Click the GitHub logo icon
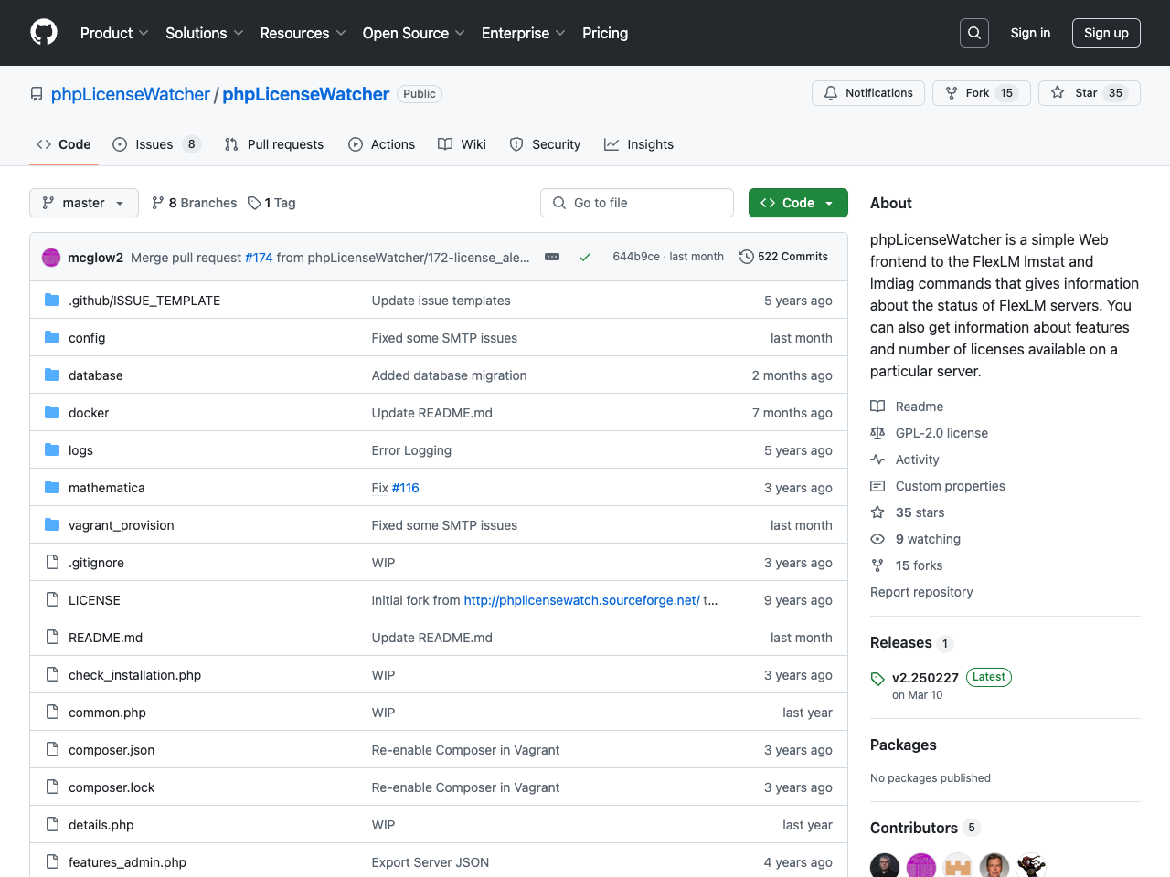1170x877 pixels. tap(44, 33)
